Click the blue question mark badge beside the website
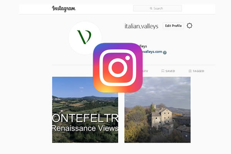The width and height of the screenshot is (231, 154). pyautogui.click(x=165, y=52)
